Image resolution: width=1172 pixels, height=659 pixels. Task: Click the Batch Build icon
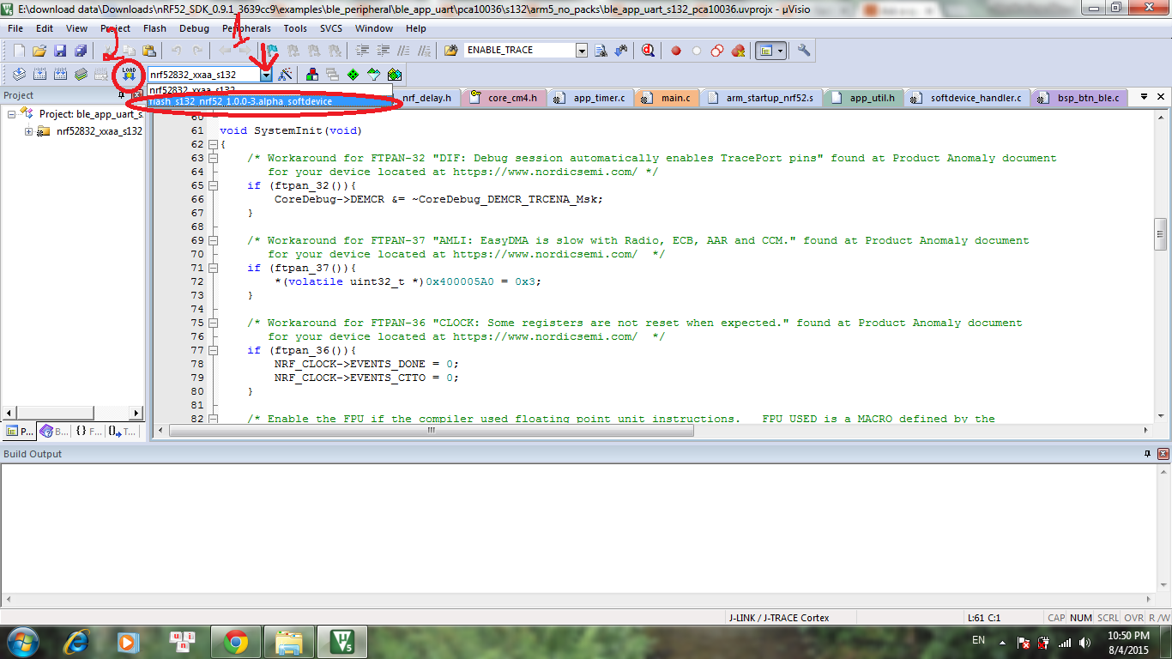[81, 75]
